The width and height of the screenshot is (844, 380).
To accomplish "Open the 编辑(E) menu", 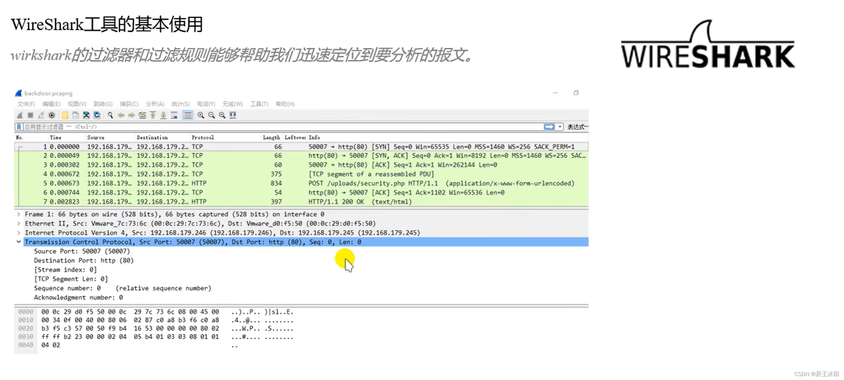I will (51, 104).
